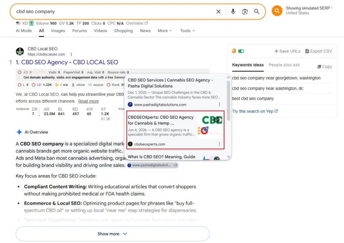Export results with Export CSV

[318, 51]
